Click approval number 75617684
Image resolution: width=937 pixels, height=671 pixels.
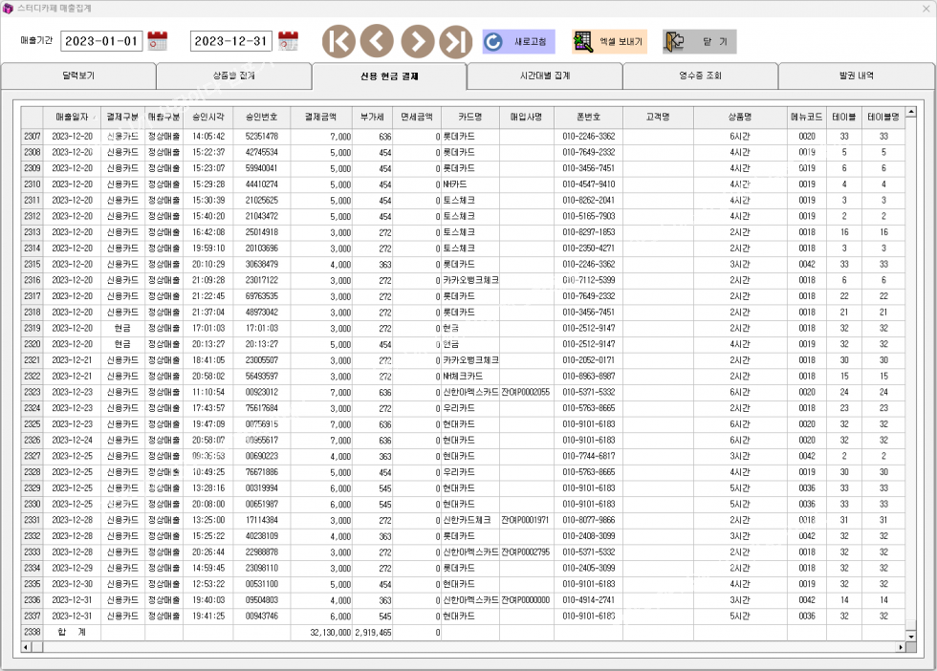click(x=262, y=408)
